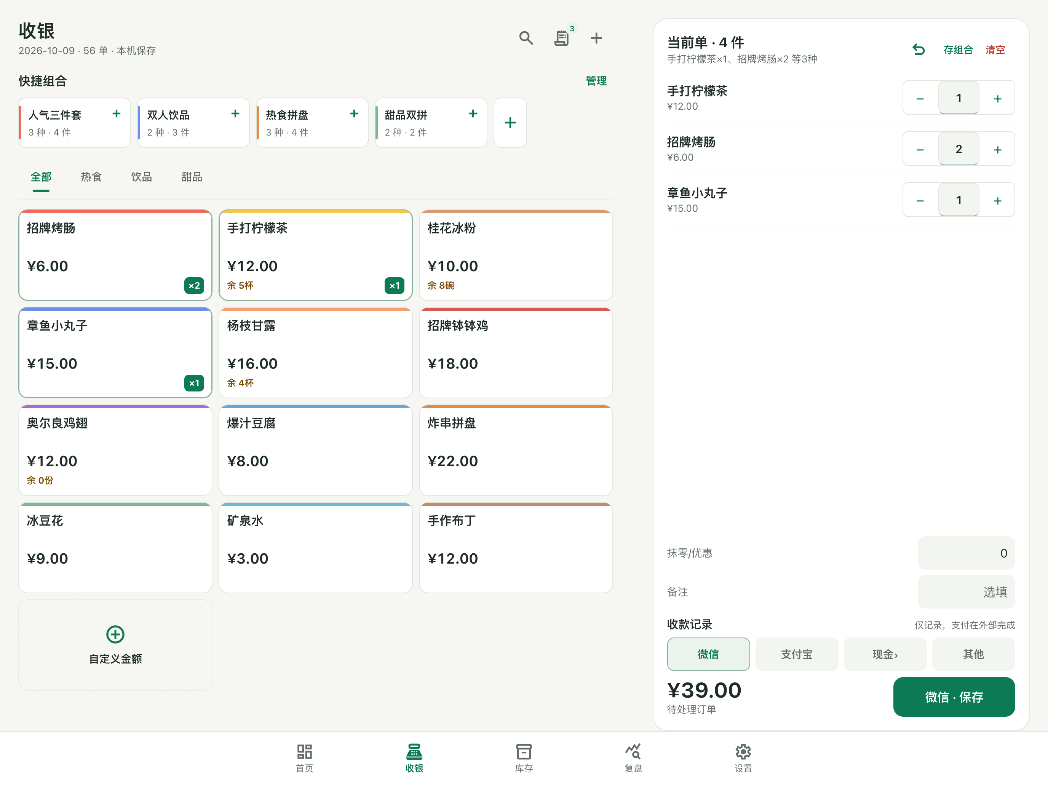Choose 支付宝 as payment method

797,654
